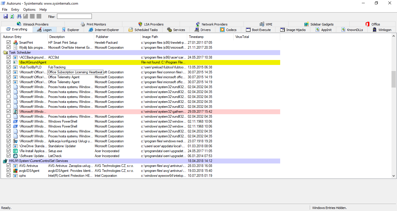Click the Find binoculars toolbar icon
The height and width of the screenshot is (211, 397).
(19, 16)
